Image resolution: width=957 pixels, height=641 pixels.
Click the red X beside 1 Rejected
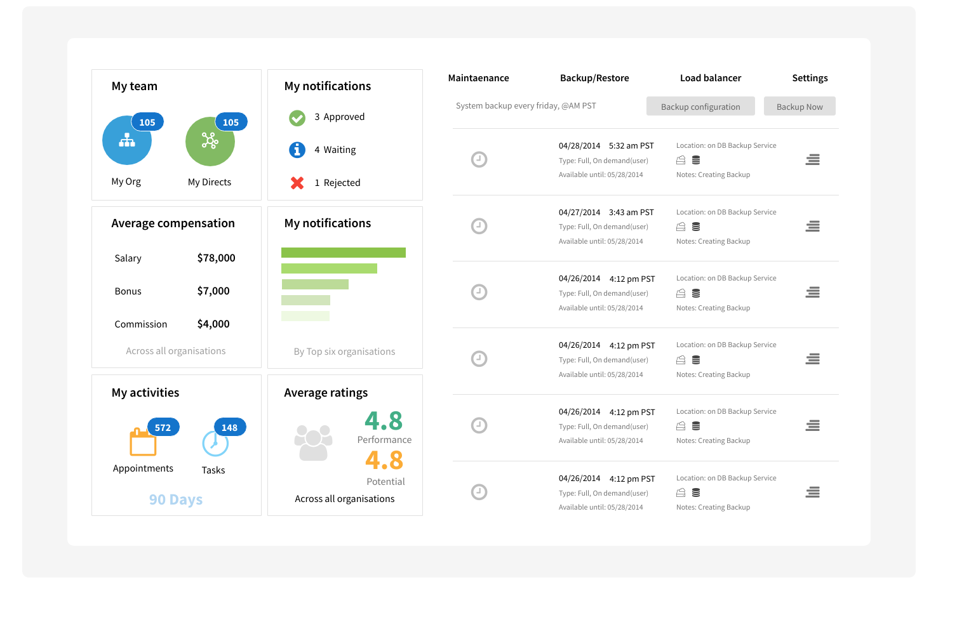pos(297,183)
